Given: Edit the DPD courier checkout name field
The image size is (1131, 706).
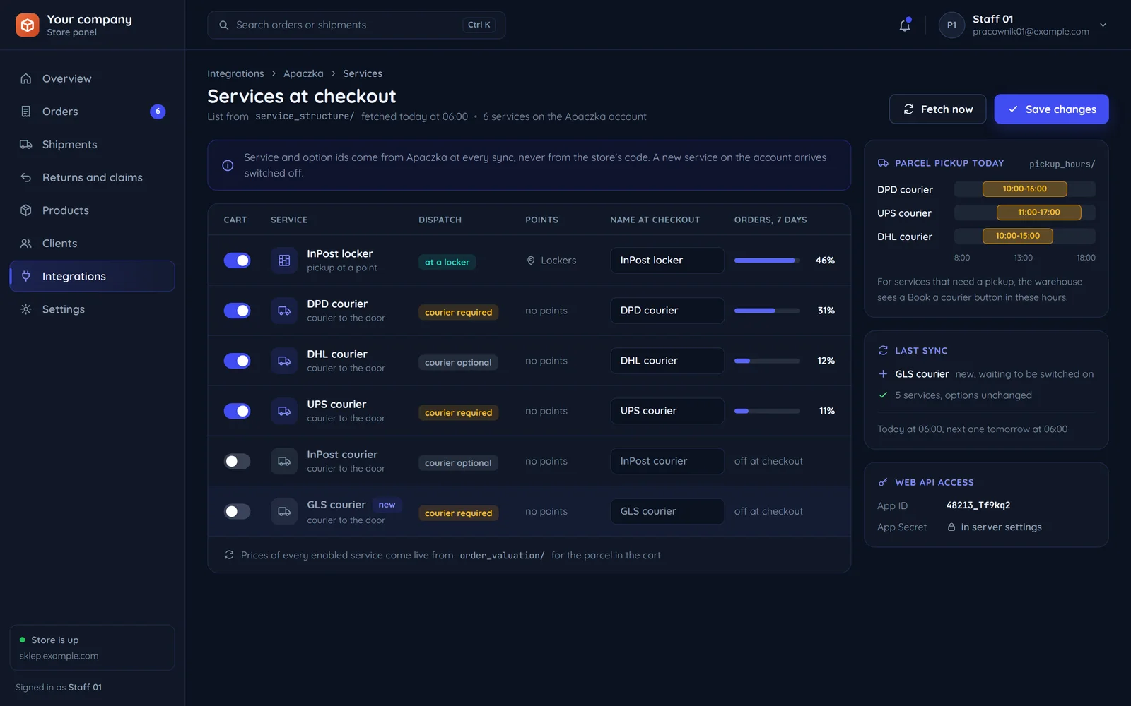Looking at the screenshot, I should coord(667,311).
